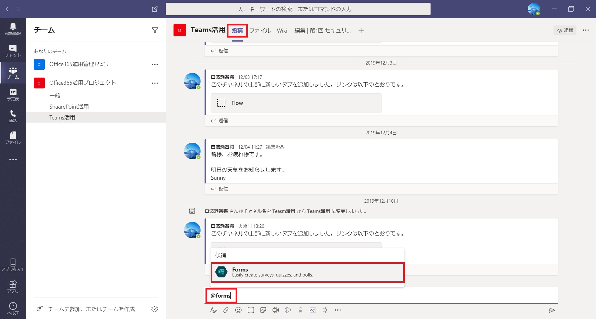The height and width of the screenshot is (319, 596).
Task: Open the Calendar icon in sidebar
Action: 13,94
